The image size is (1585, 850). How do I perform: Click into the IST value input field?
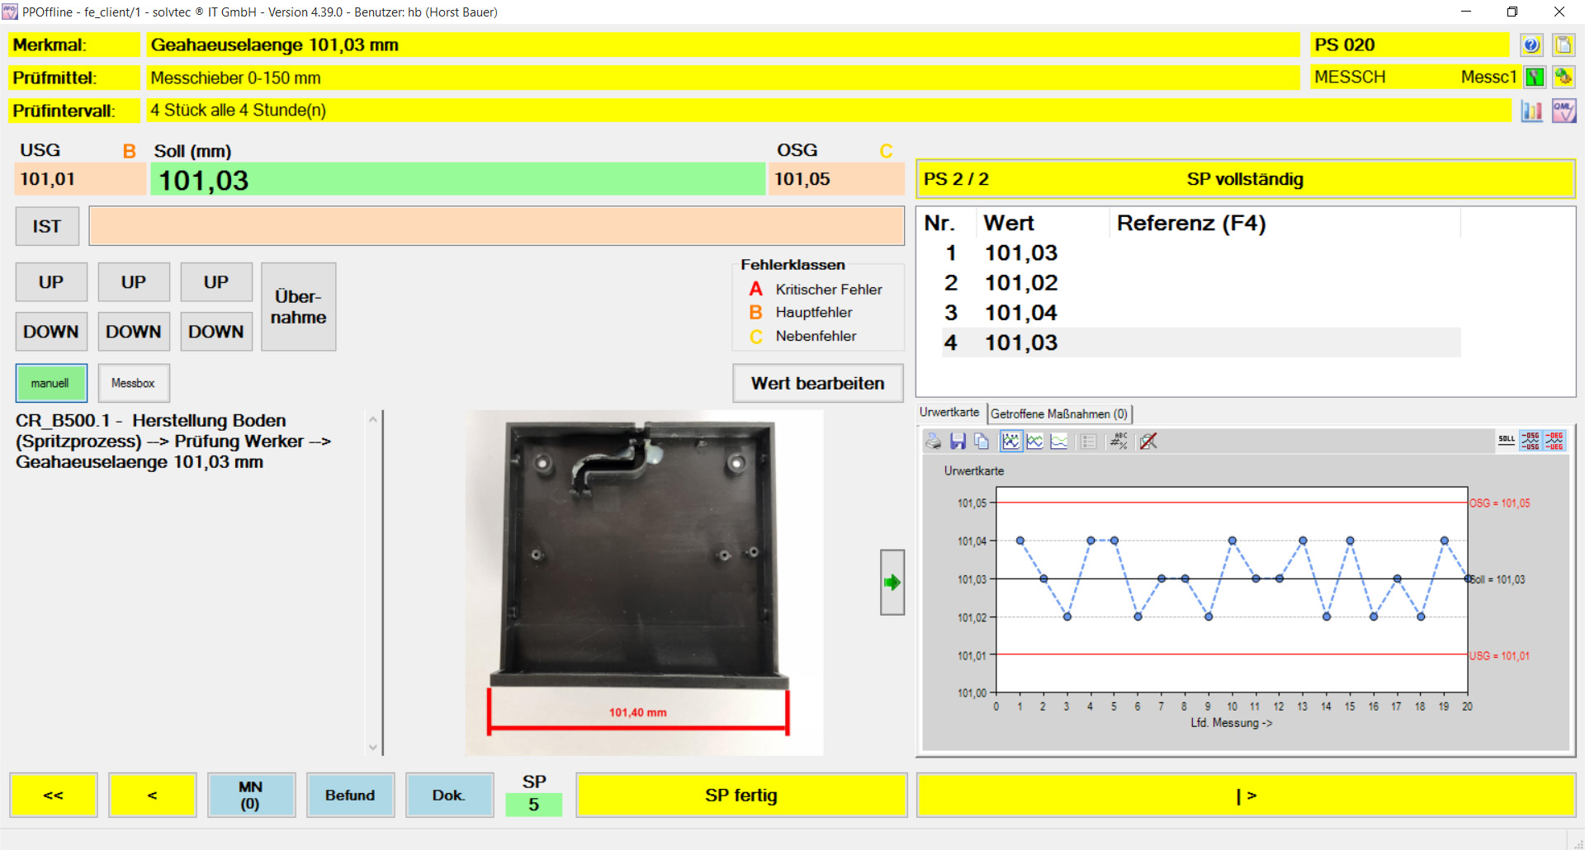pyautogui.click(x=496, y=226)
